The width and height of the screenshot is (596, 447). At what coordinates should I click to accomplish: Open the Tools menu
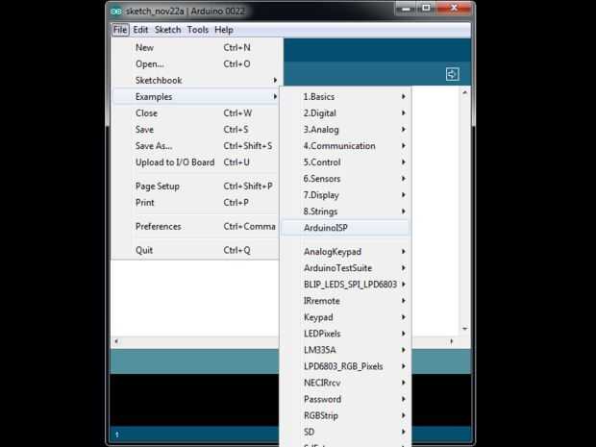tap(198, 30)
